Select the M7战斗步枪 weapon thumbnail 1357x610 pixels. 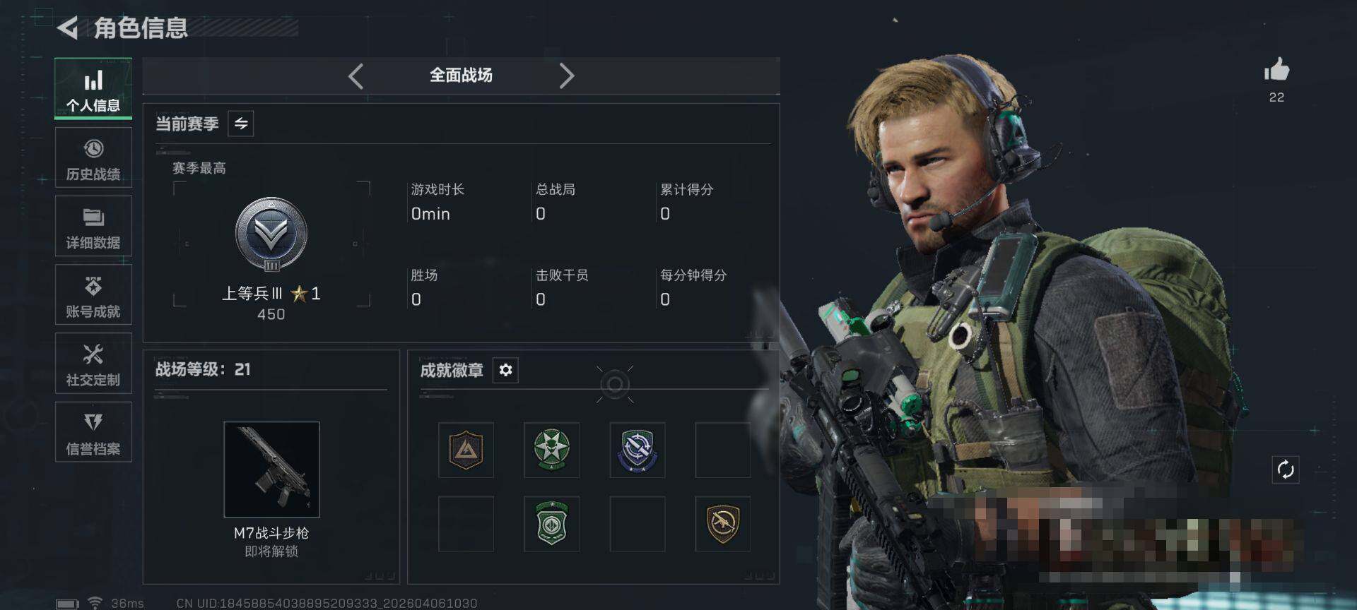(x=271, y=470)
